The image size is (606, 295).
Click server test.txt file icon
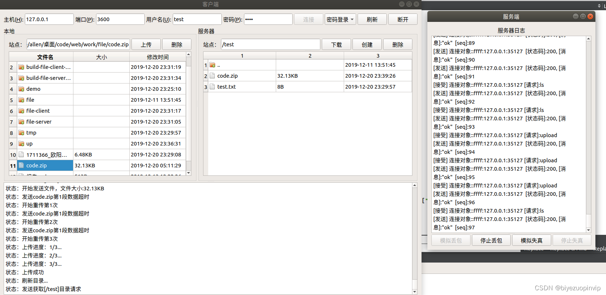click(212, 87)
